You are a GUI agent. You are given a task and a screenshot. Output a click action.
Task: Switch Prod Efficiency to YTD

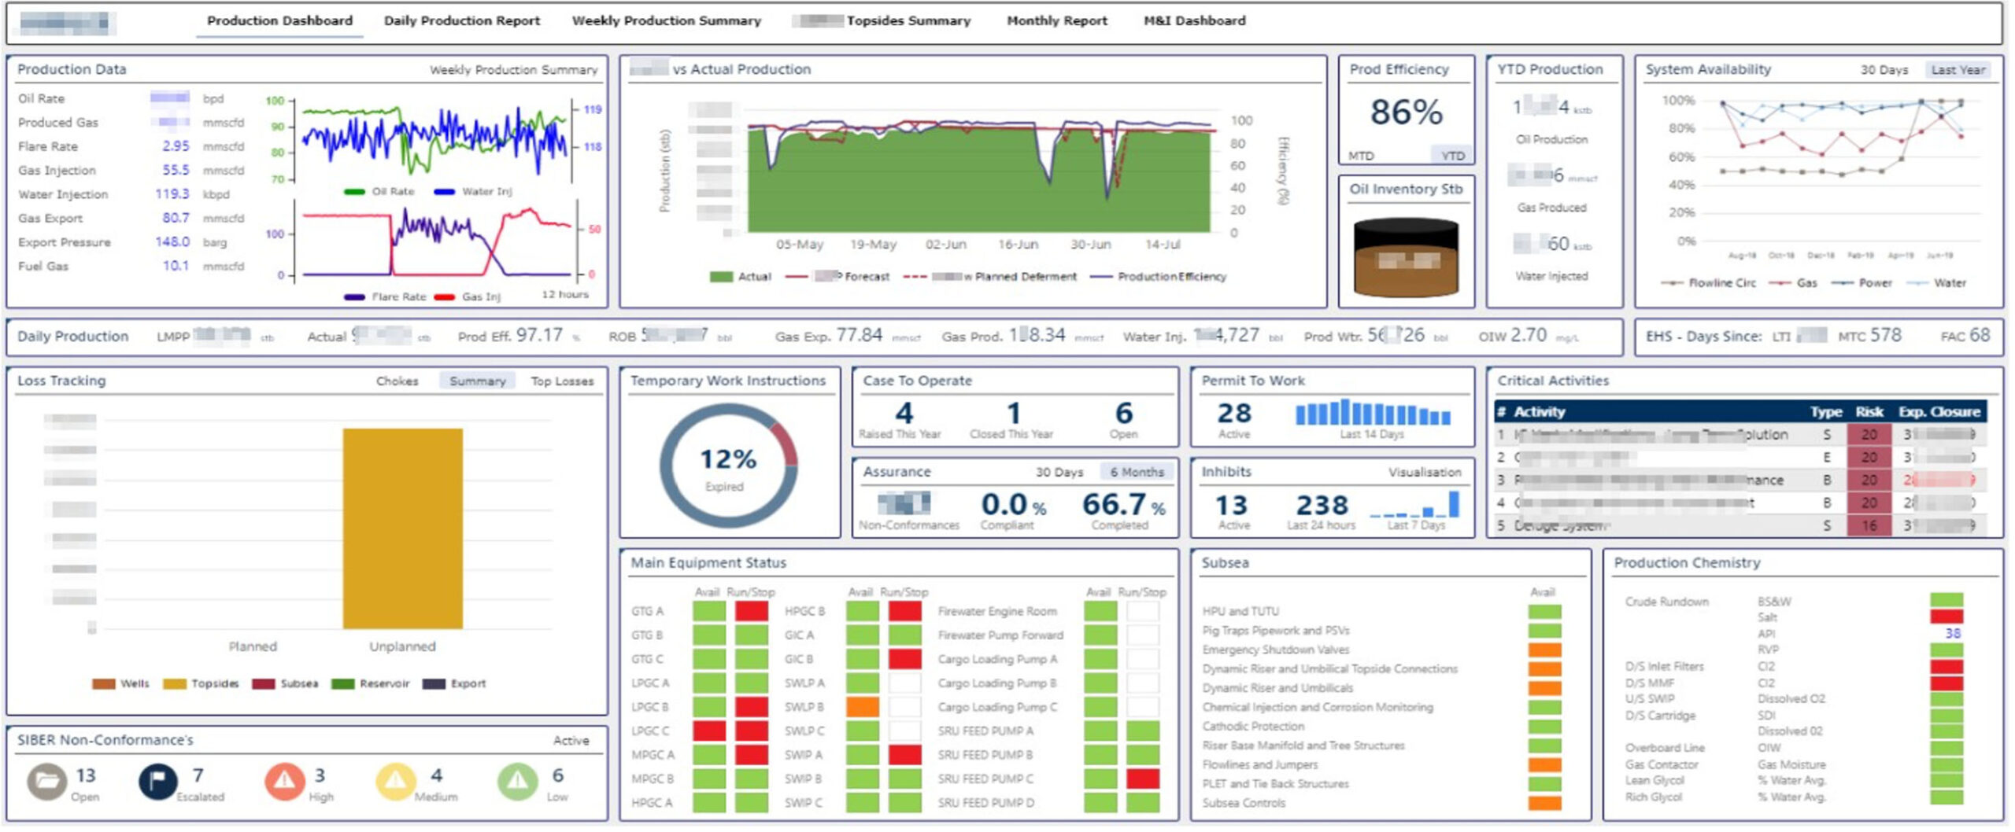pos(1452,156)
